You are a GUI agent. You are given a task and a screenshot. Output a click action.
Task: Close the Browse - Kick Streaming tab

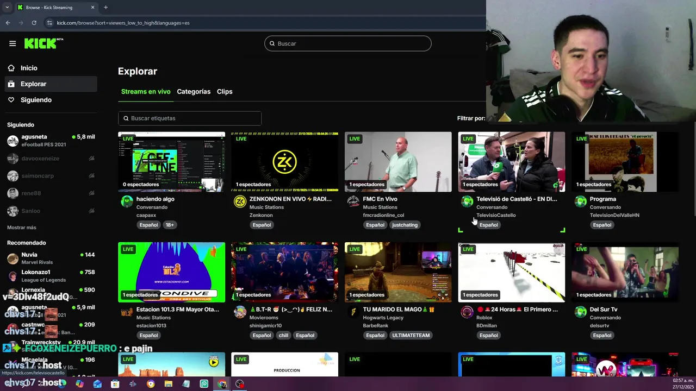click(x=92, y=8)
